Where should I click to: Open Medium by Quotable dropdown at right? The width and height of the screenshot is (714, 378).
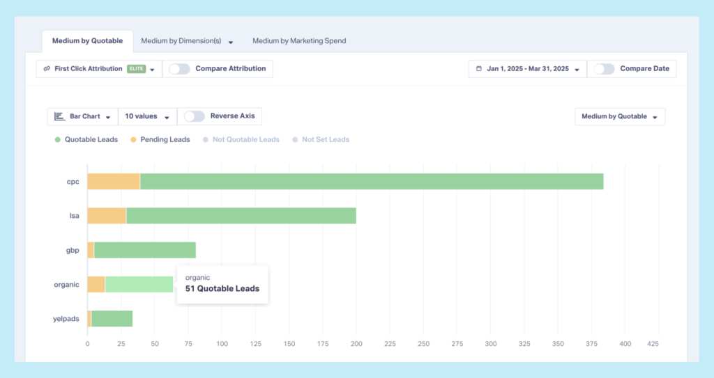pos(620,116)
